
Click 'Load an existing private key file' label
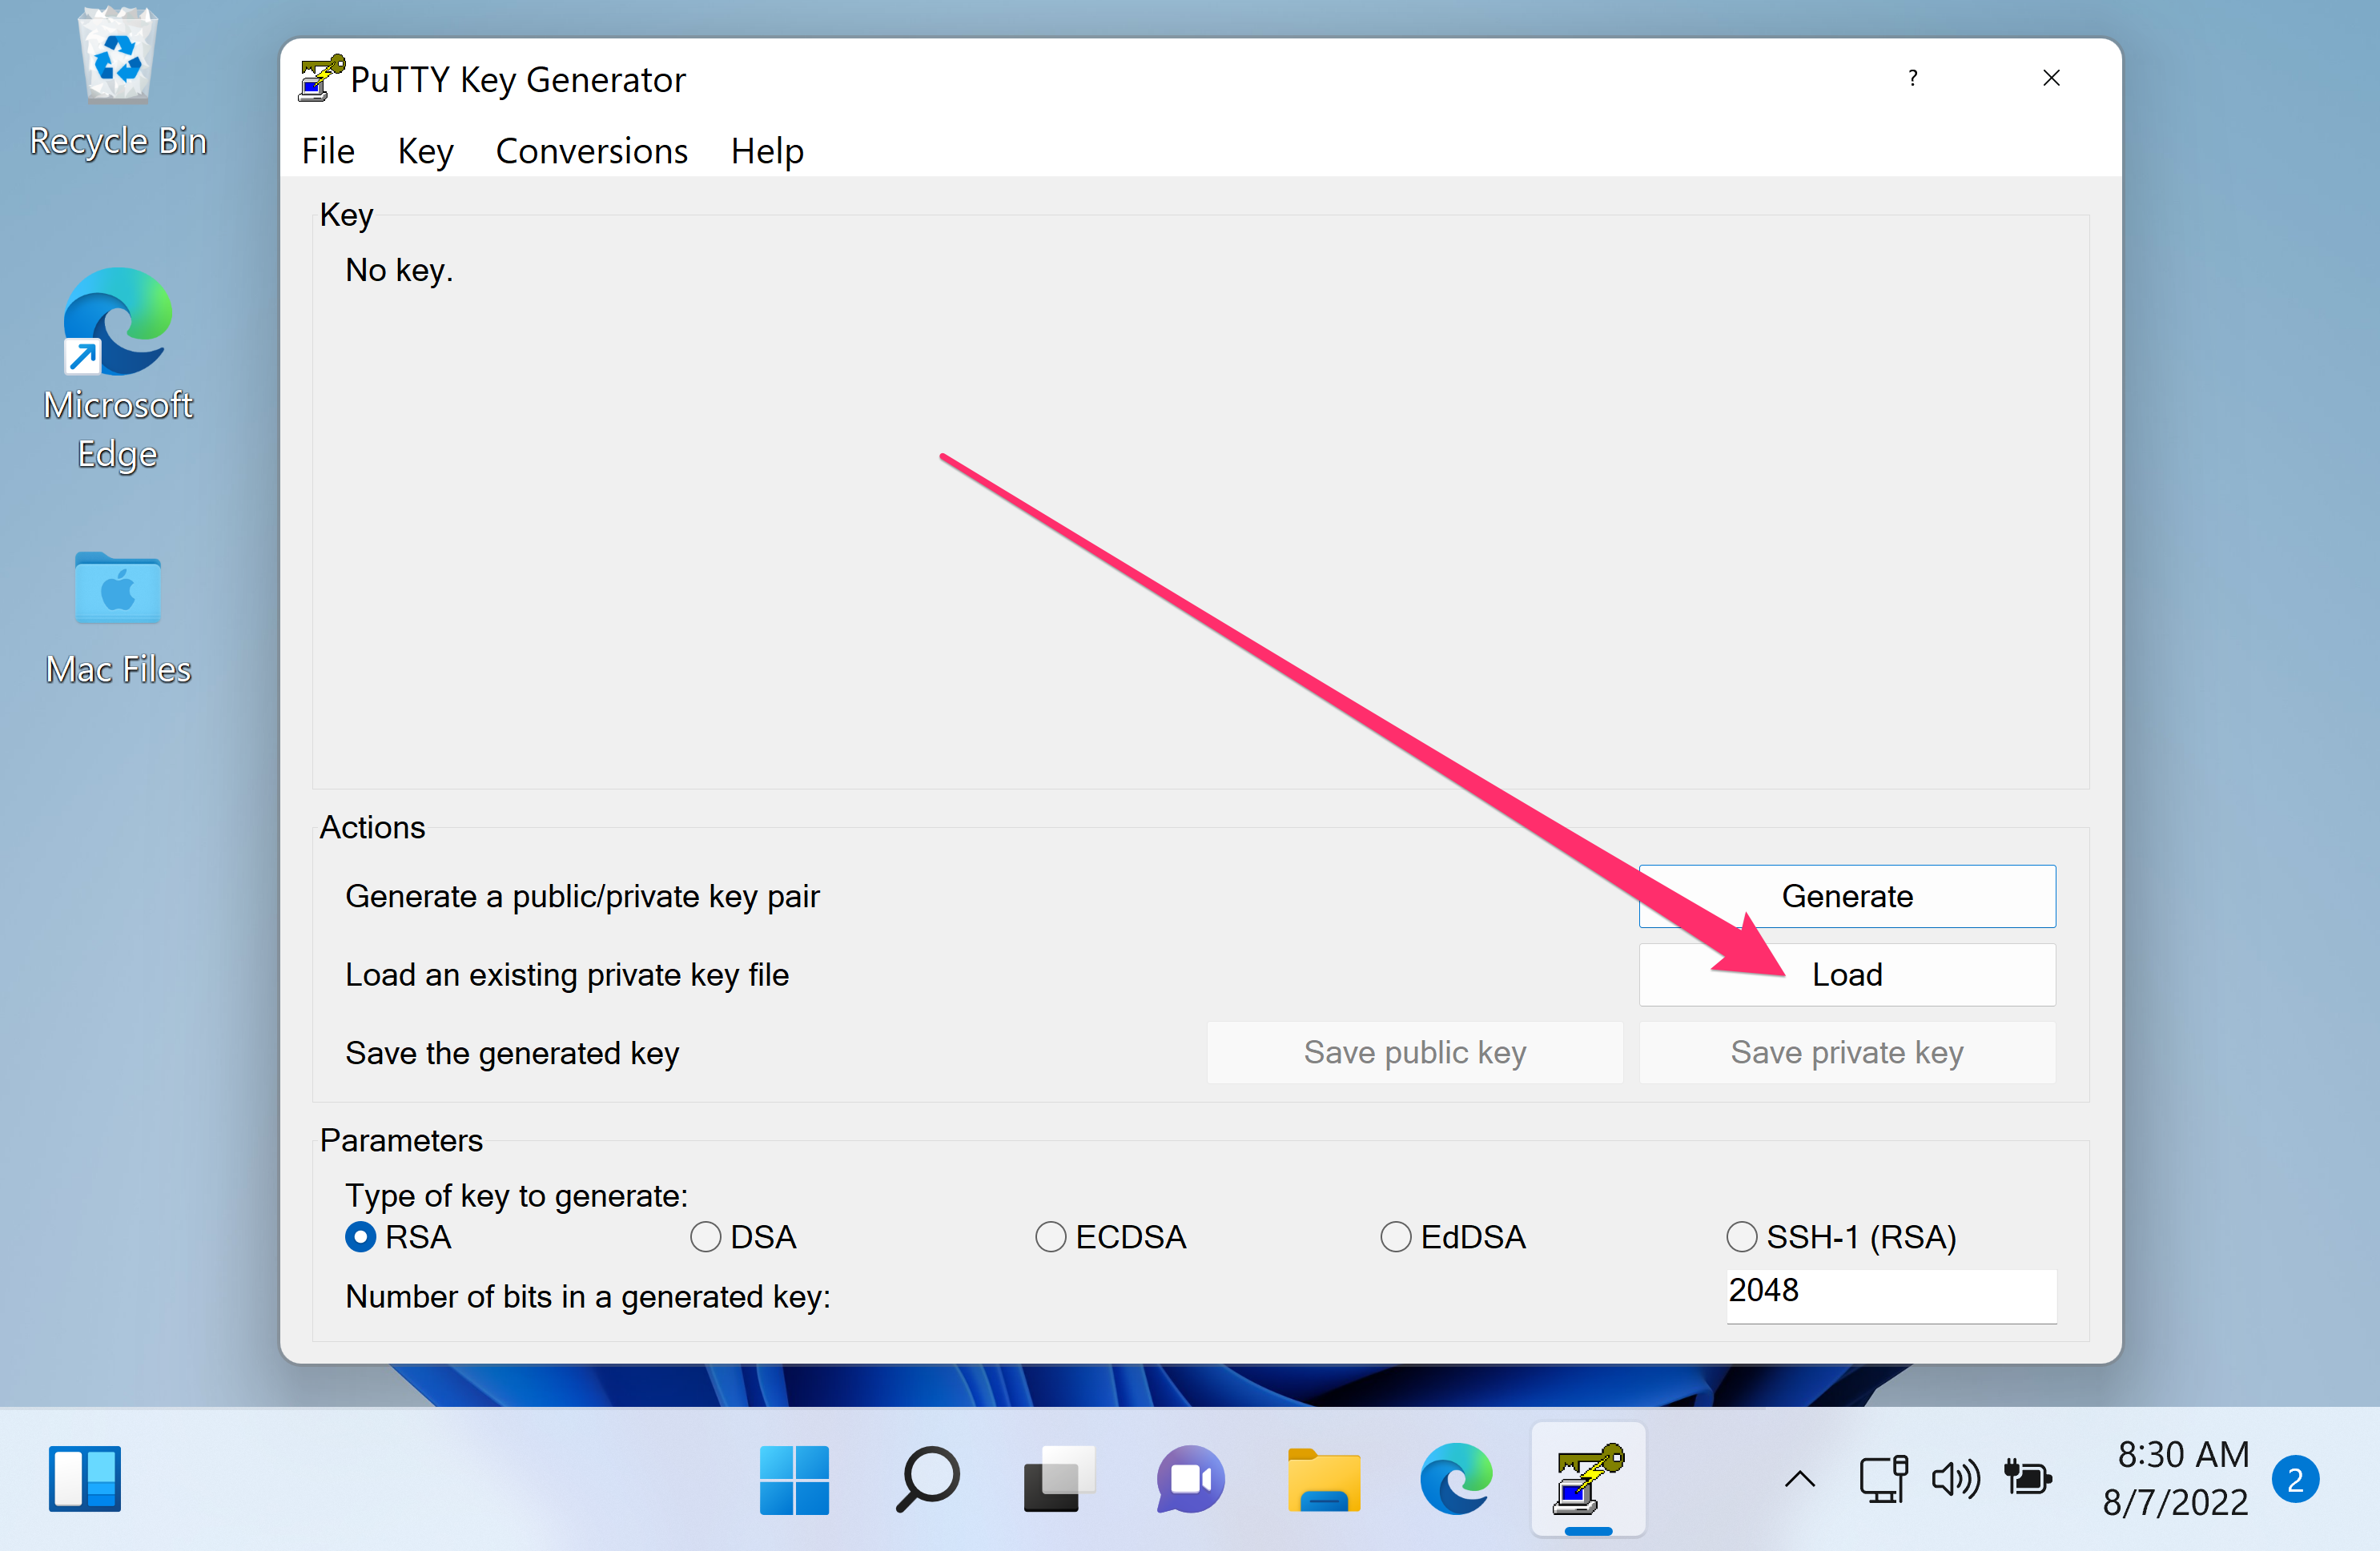pos(567,974)
